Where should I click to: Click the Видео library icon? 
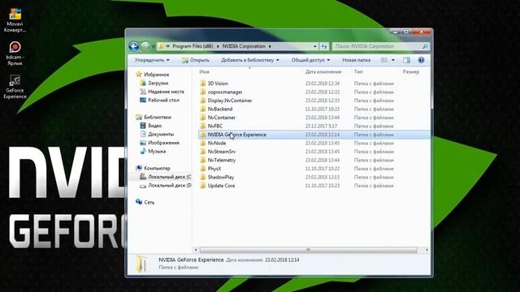(143, 126)
